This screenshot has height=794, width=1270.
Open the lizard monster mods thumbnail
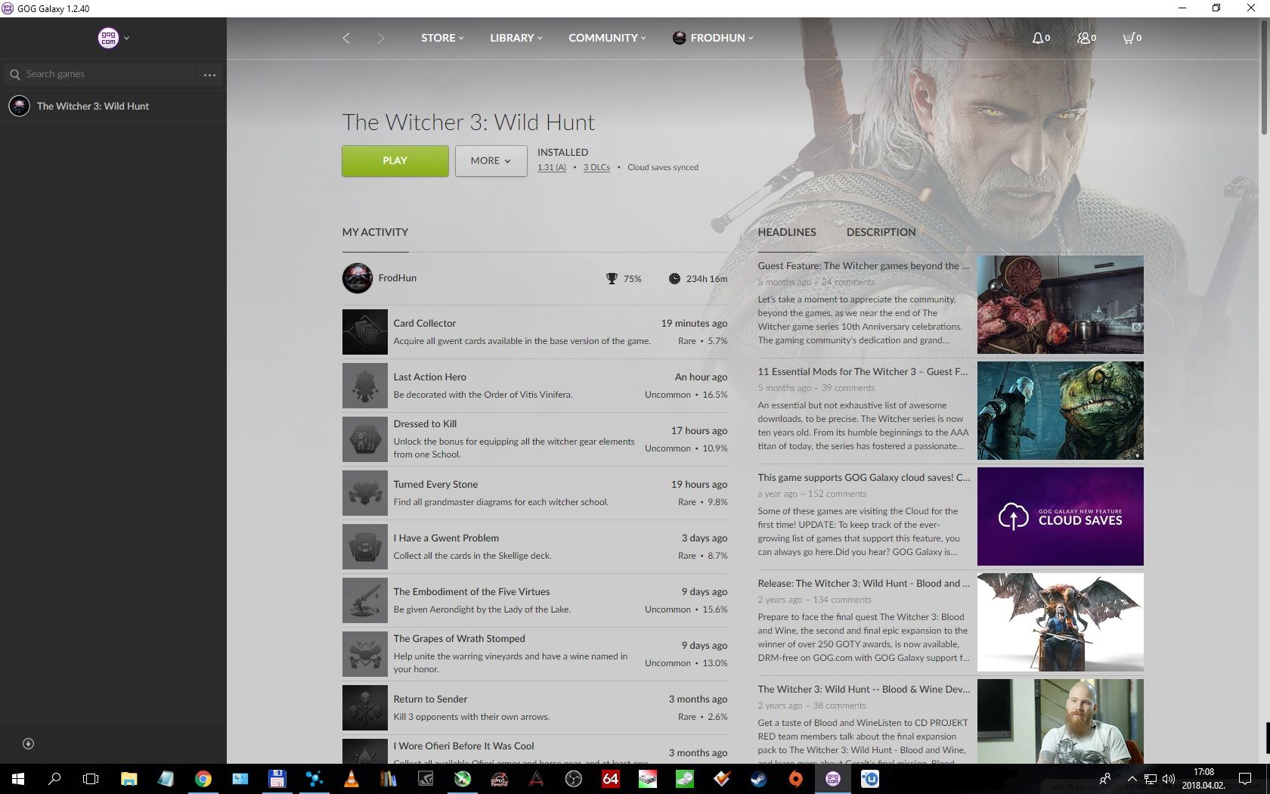1060,411
